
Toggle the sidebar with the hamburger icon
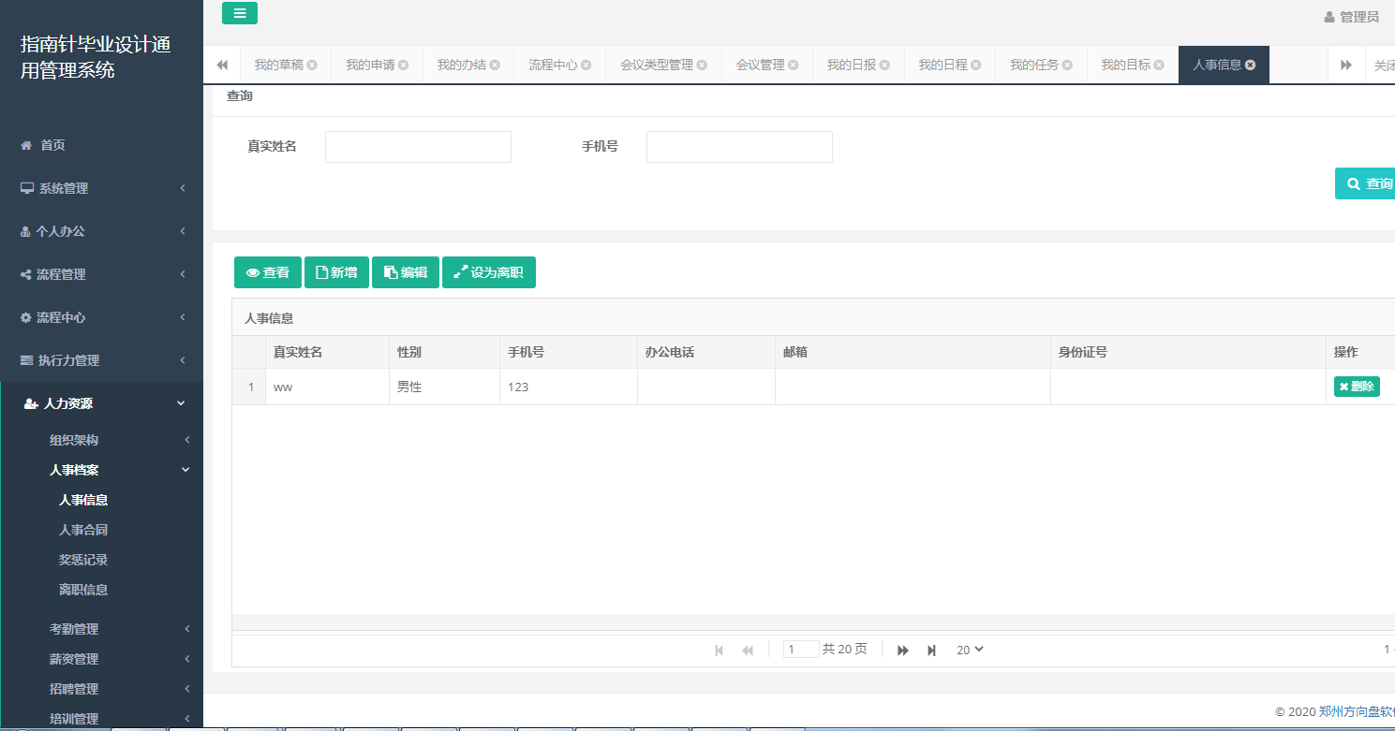coord(239,13)
